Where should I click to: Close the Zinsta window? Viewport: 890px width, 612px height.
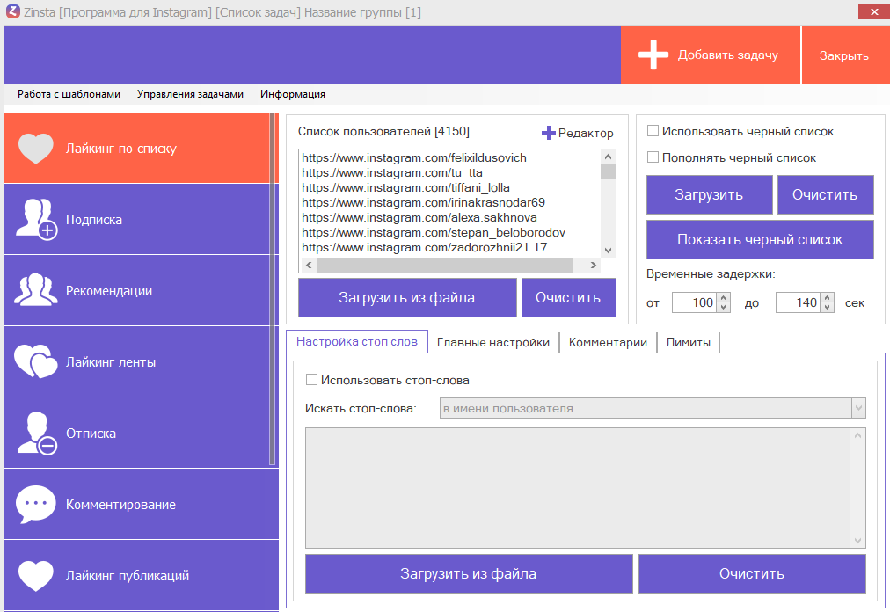pos(874,11)
